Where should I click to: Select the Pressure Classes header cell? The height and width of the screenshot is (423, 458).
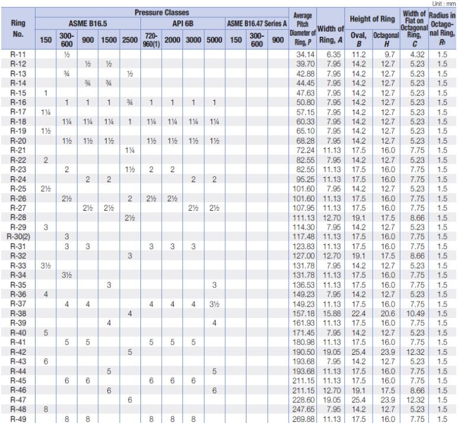162,12
